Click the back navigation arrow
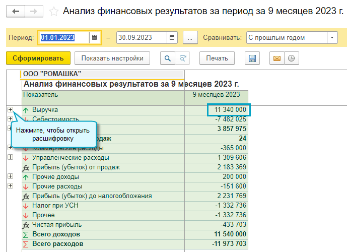 point(16,11)
